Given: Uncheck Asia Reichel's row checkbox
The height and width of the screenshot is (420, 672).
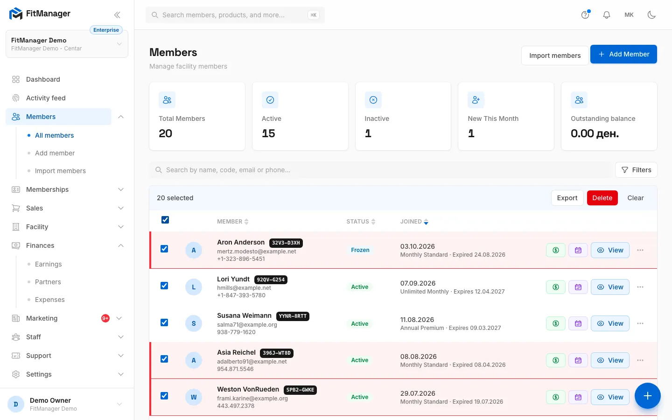Looking at the screenshot, I should click(x=164, y=359).
